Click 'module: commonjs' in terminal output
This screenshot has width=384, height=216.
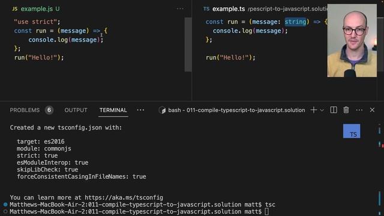click(44, 149)
